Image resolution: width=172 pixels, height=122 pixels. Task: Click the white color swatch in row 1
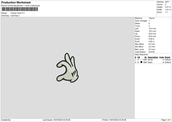coord(141,60)
